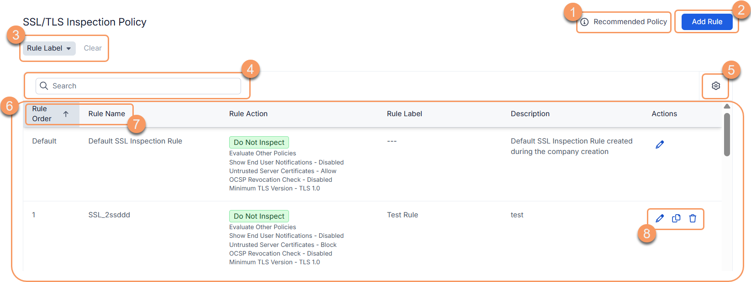Click the Actions column header
751x282 pixels.
[664, 114]
